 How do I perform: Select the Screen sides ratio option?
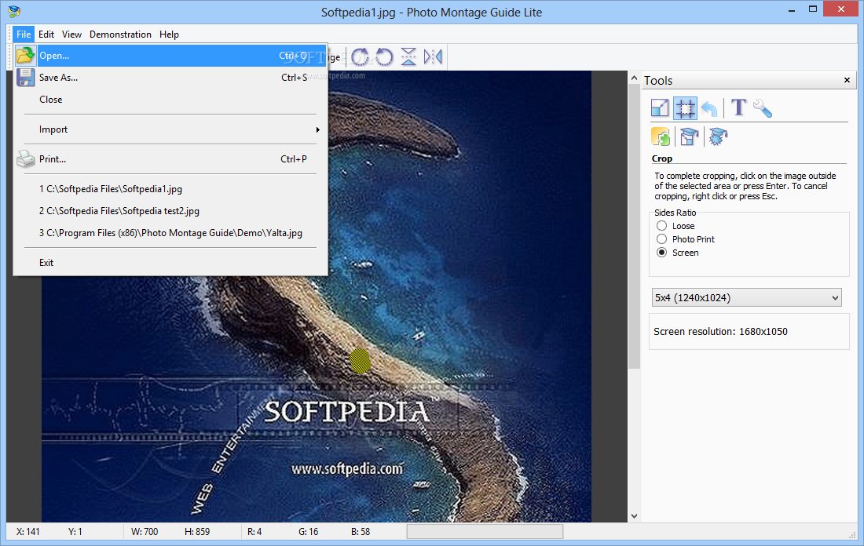click(x=662, y=252)
